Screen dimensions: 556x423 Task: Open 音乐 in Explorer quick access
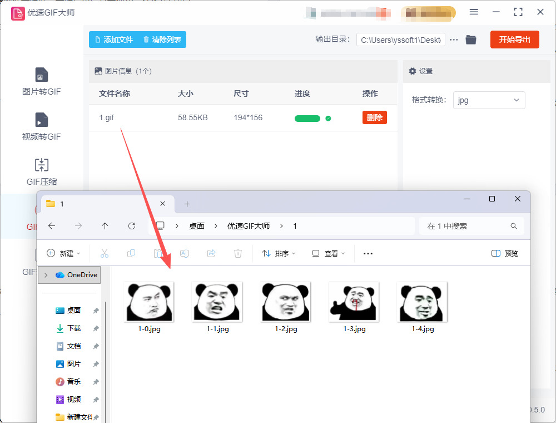coord(68,381)
